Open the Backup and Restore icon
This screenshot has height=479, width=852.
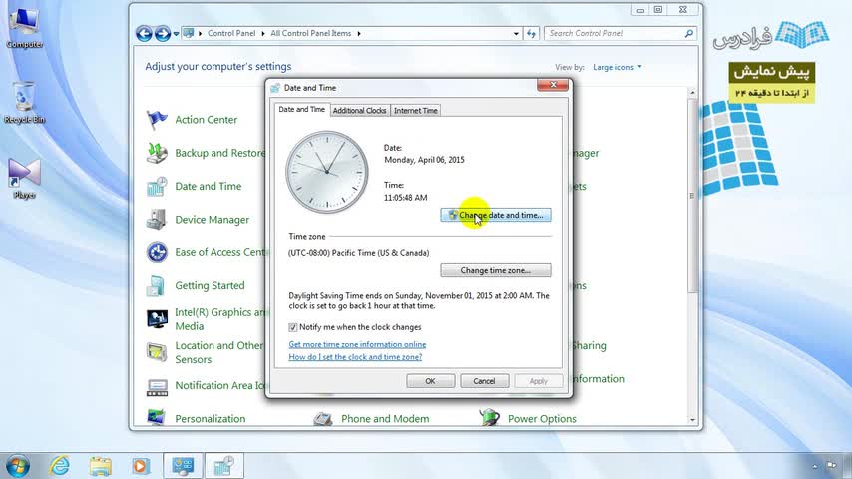157,153
